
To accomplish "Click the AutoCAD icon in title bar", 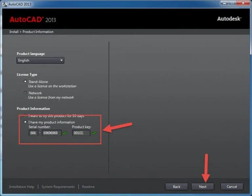I will click(x=5, y=4).
